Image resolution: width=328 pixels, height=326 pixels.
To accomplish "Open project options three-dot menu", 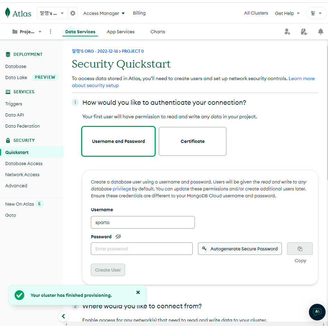I will click(x=50, y=32).
